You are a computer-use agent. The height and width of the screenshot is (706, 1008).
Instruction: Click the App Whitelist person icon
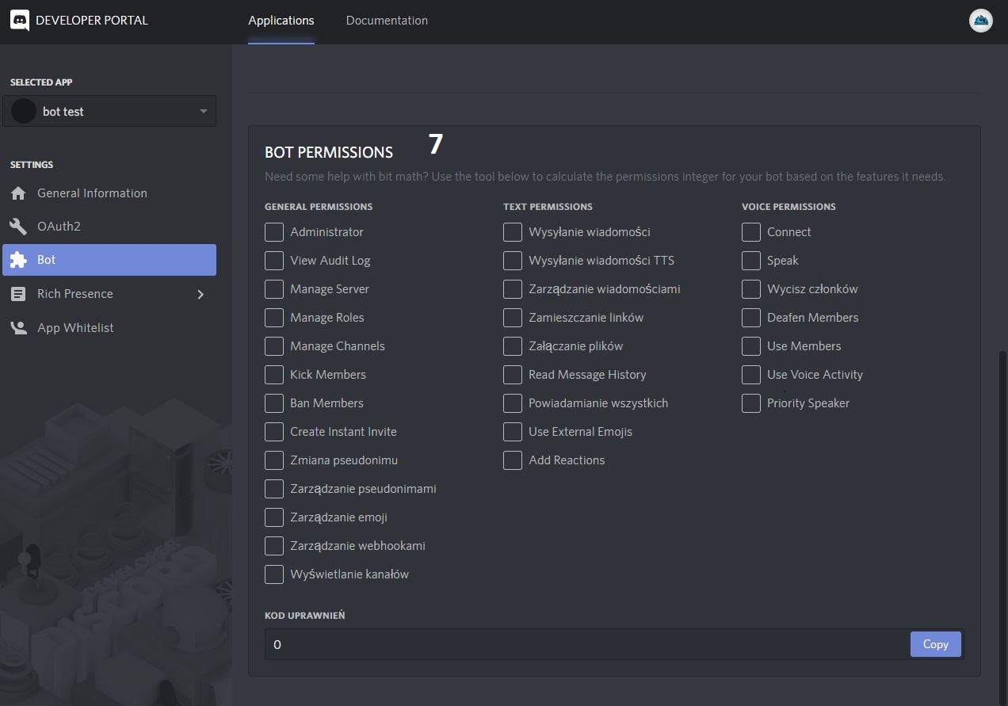(18, 328)
